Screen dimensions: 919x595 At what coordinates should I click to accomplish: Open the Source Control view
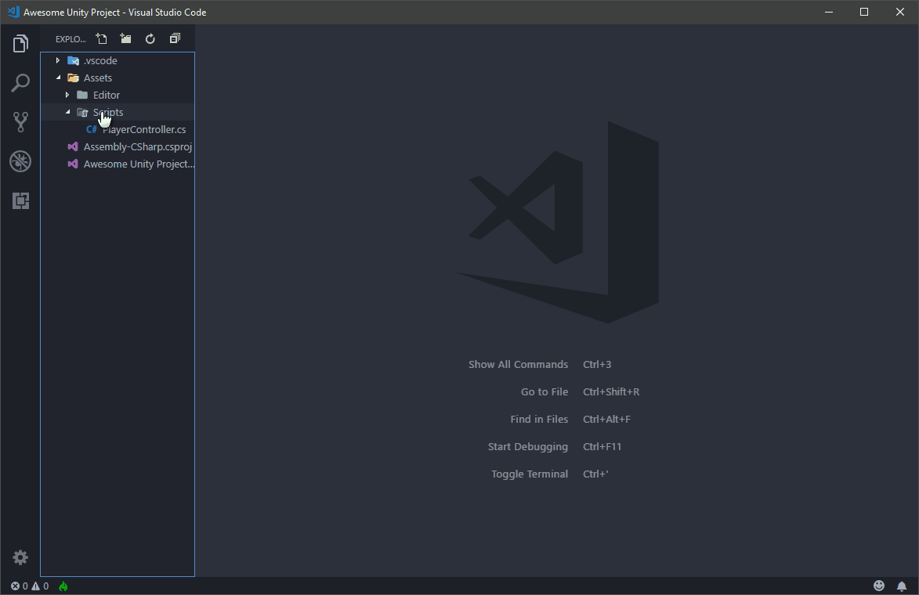pos(20,122)
